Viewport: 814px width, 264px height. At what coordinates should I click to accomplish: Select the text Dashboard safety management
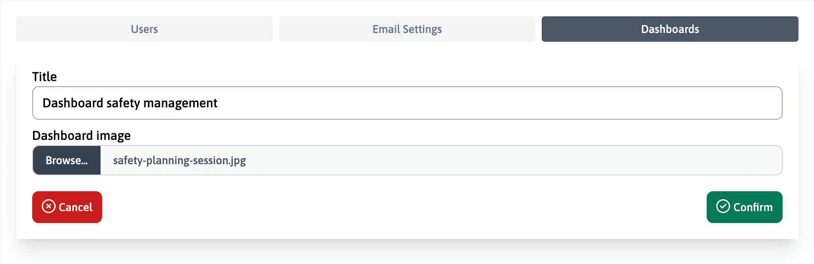[130, 103]
